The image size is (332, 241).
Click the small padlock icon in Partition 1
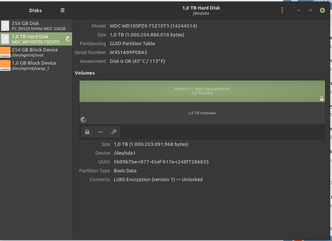pos(321,98)
